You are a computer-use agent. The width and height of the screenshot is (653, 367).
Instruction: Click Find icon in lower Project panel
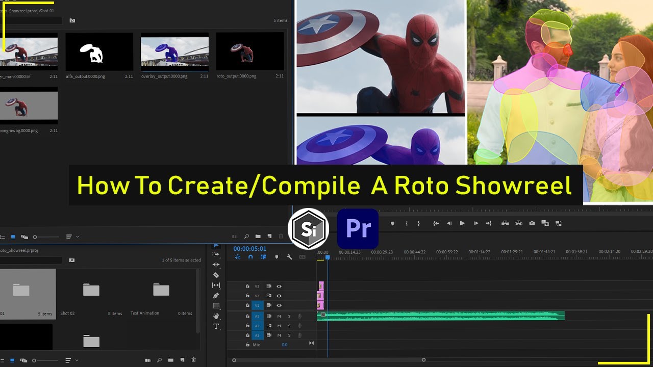tap(159, 360)
